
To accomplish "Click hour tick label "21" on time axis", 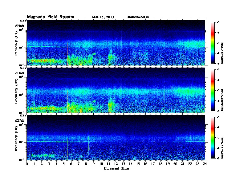I will (183, 164).
